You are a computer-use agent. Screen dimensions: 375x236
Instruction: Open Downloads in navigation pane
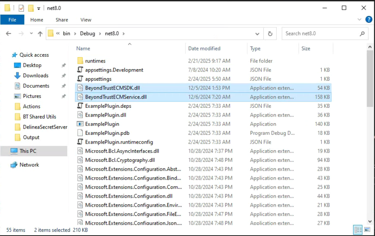(x=36, y=76)
